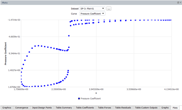Screen dimensions: 182x110
Task: Click the x-axis value 3.539660e+00
Action: pos(134,89)
